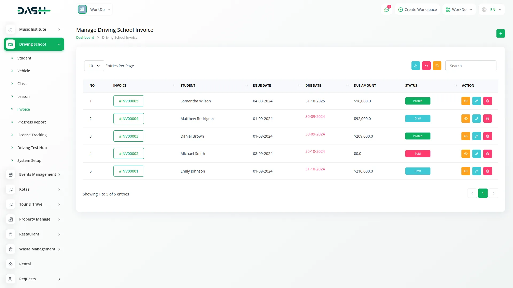Viewport: 513px width, 288px height.
Task: Click the orange refresh icon
Action: 437,66
